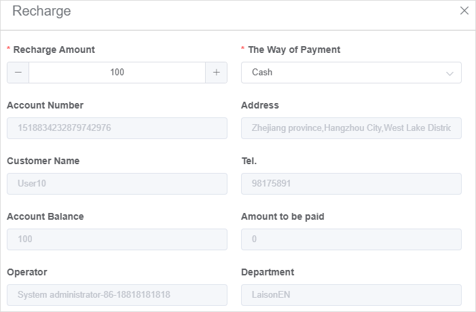Decrease the recharge amount with minus button
Viewport: 476px width, 312px height.
pyautogui.click(x=18, y=73)
